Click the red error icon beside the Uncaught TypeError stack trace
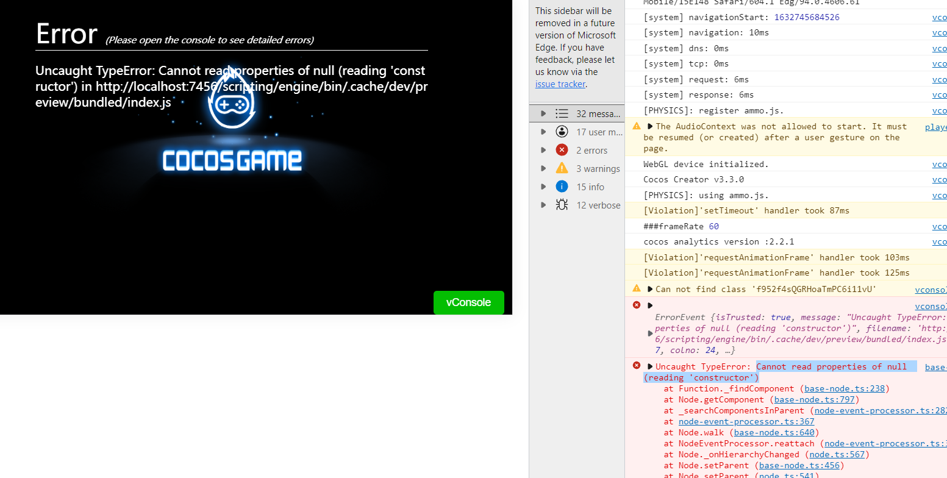Viewport: 947px width, 478px height. point(637,366)
